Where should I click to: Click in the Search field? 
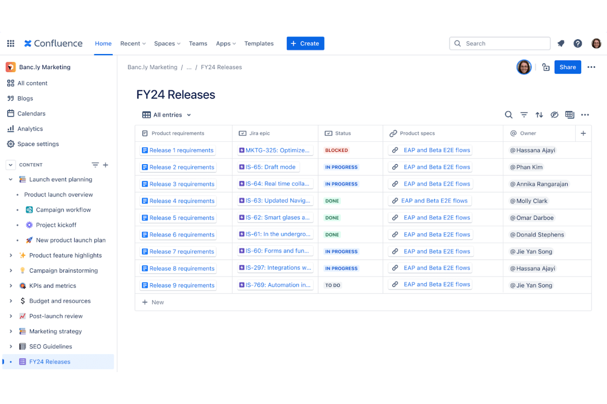pos(500,43)
